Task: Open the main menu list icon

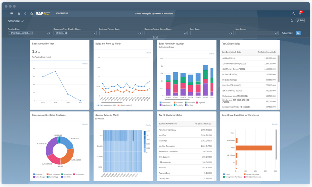Action: point(11,13)
